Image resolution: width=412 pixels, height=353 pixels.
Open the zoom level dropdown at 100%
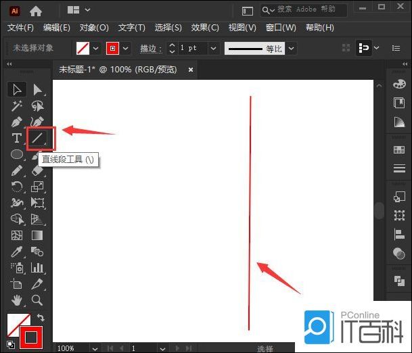click(95, 349)
